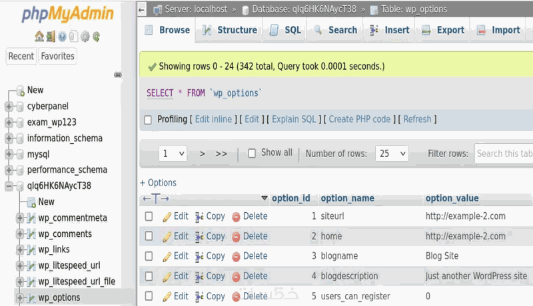Click wp_links table icon in tree
Image resolution: width=533 pixels, height=306 pixels.
pos(31,250)
